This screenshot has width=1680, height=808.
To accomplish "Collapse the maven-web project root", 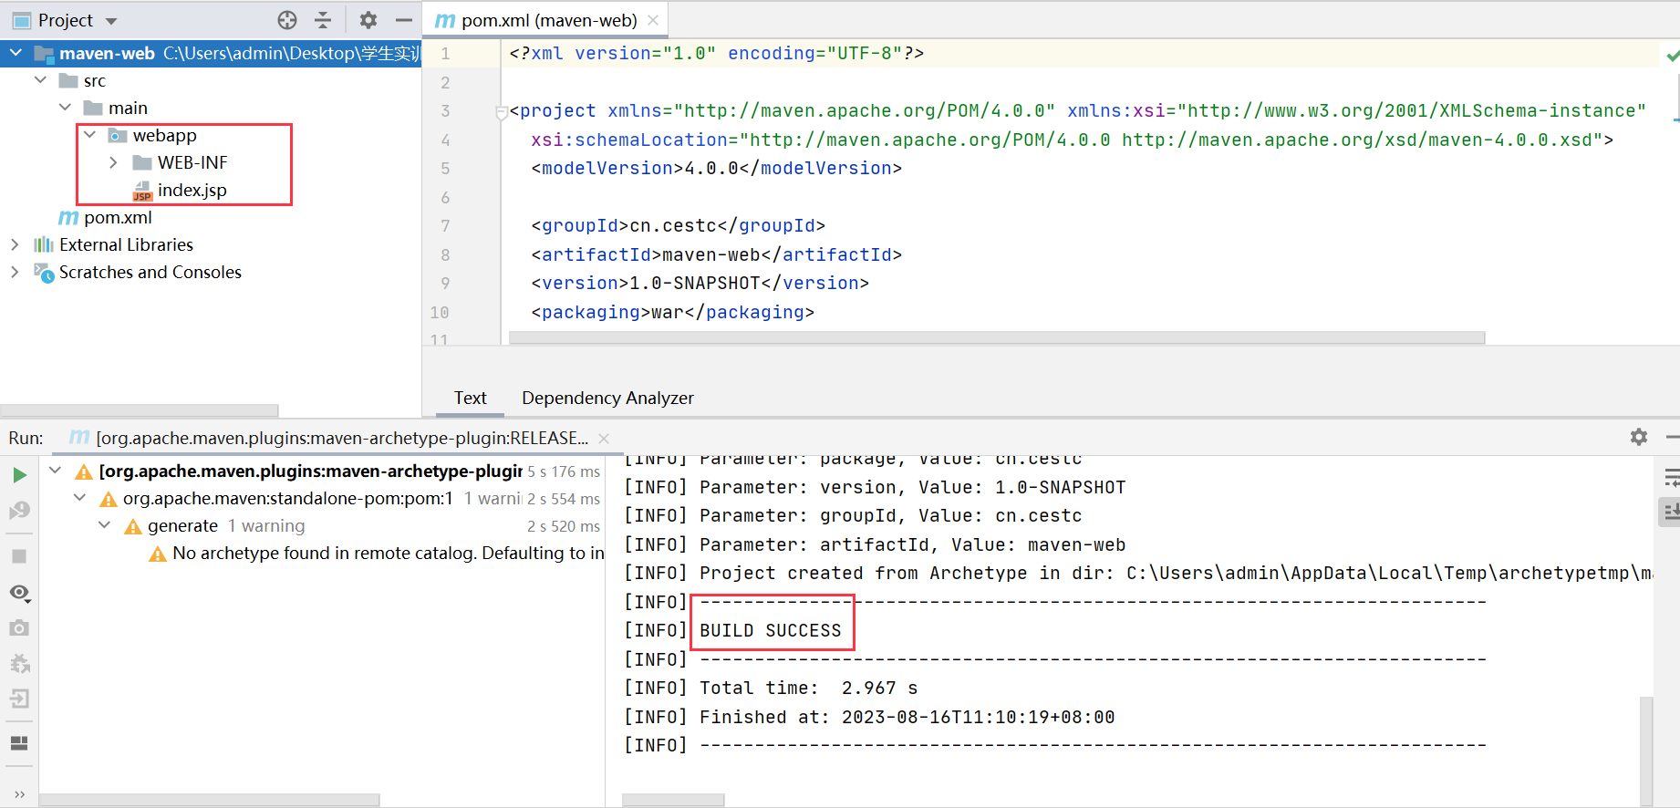I will (16, 53).
